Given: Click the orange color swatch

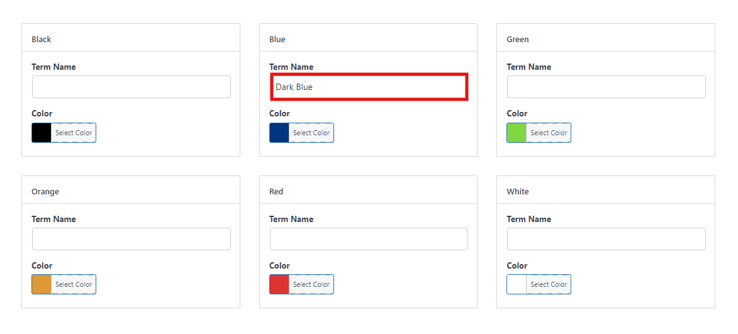Looking at the screenshot, I should click(42, 284).
